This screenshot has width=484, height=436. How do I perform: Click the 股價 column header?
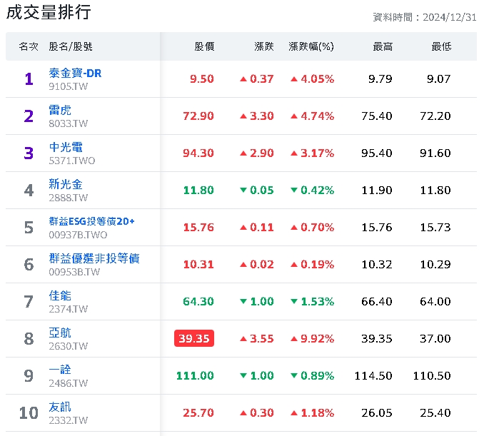coord(204,46)
